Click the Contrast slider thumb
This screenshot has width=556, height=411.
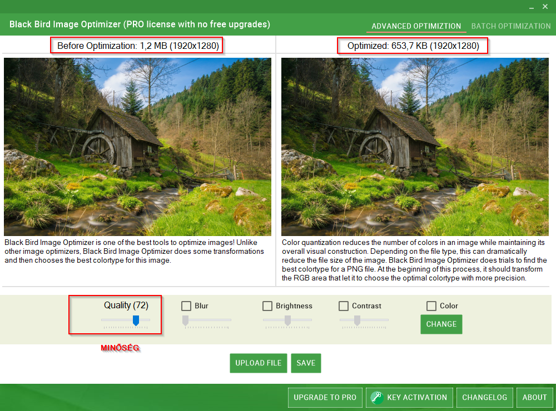coord(357,320)
